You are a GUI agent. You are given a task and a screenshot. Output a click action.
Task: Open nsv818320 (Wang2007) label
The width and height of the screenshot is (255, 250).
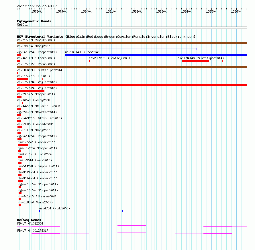(36, 202)
